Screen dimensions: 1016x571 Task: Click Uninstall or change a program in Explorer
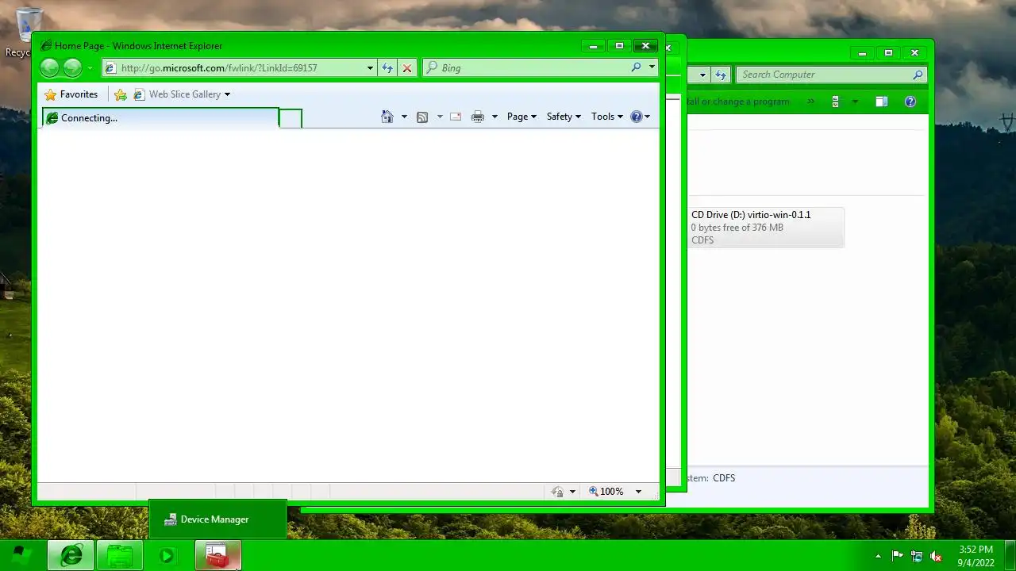738,102
